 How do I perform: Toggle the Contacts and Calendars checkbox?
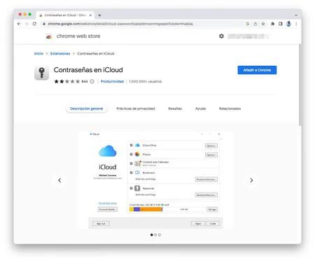[131, 163]
